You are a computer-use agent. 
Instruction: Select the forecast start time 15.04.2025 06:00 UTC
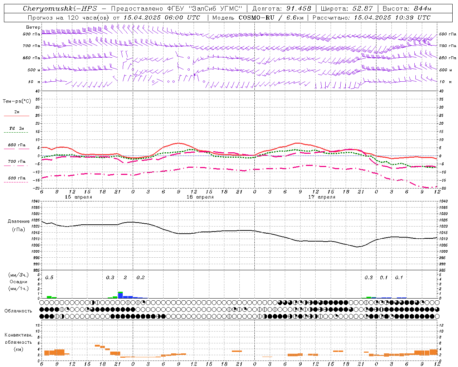point(162,18)
